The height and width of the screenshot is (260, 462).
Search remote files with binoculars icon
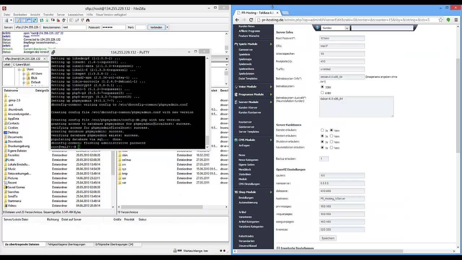click(88, 20)
